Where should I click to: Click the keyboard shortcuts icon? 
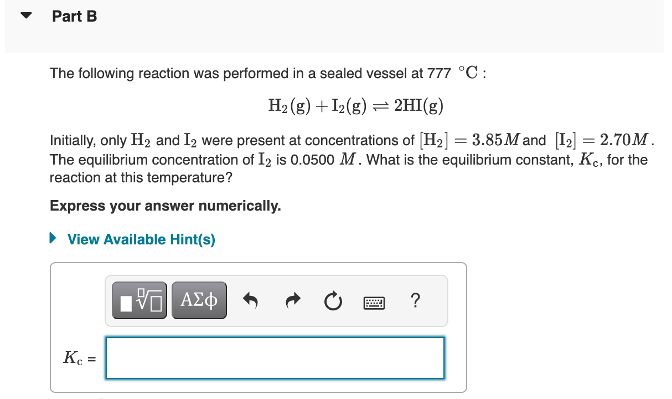click(374, 302)
